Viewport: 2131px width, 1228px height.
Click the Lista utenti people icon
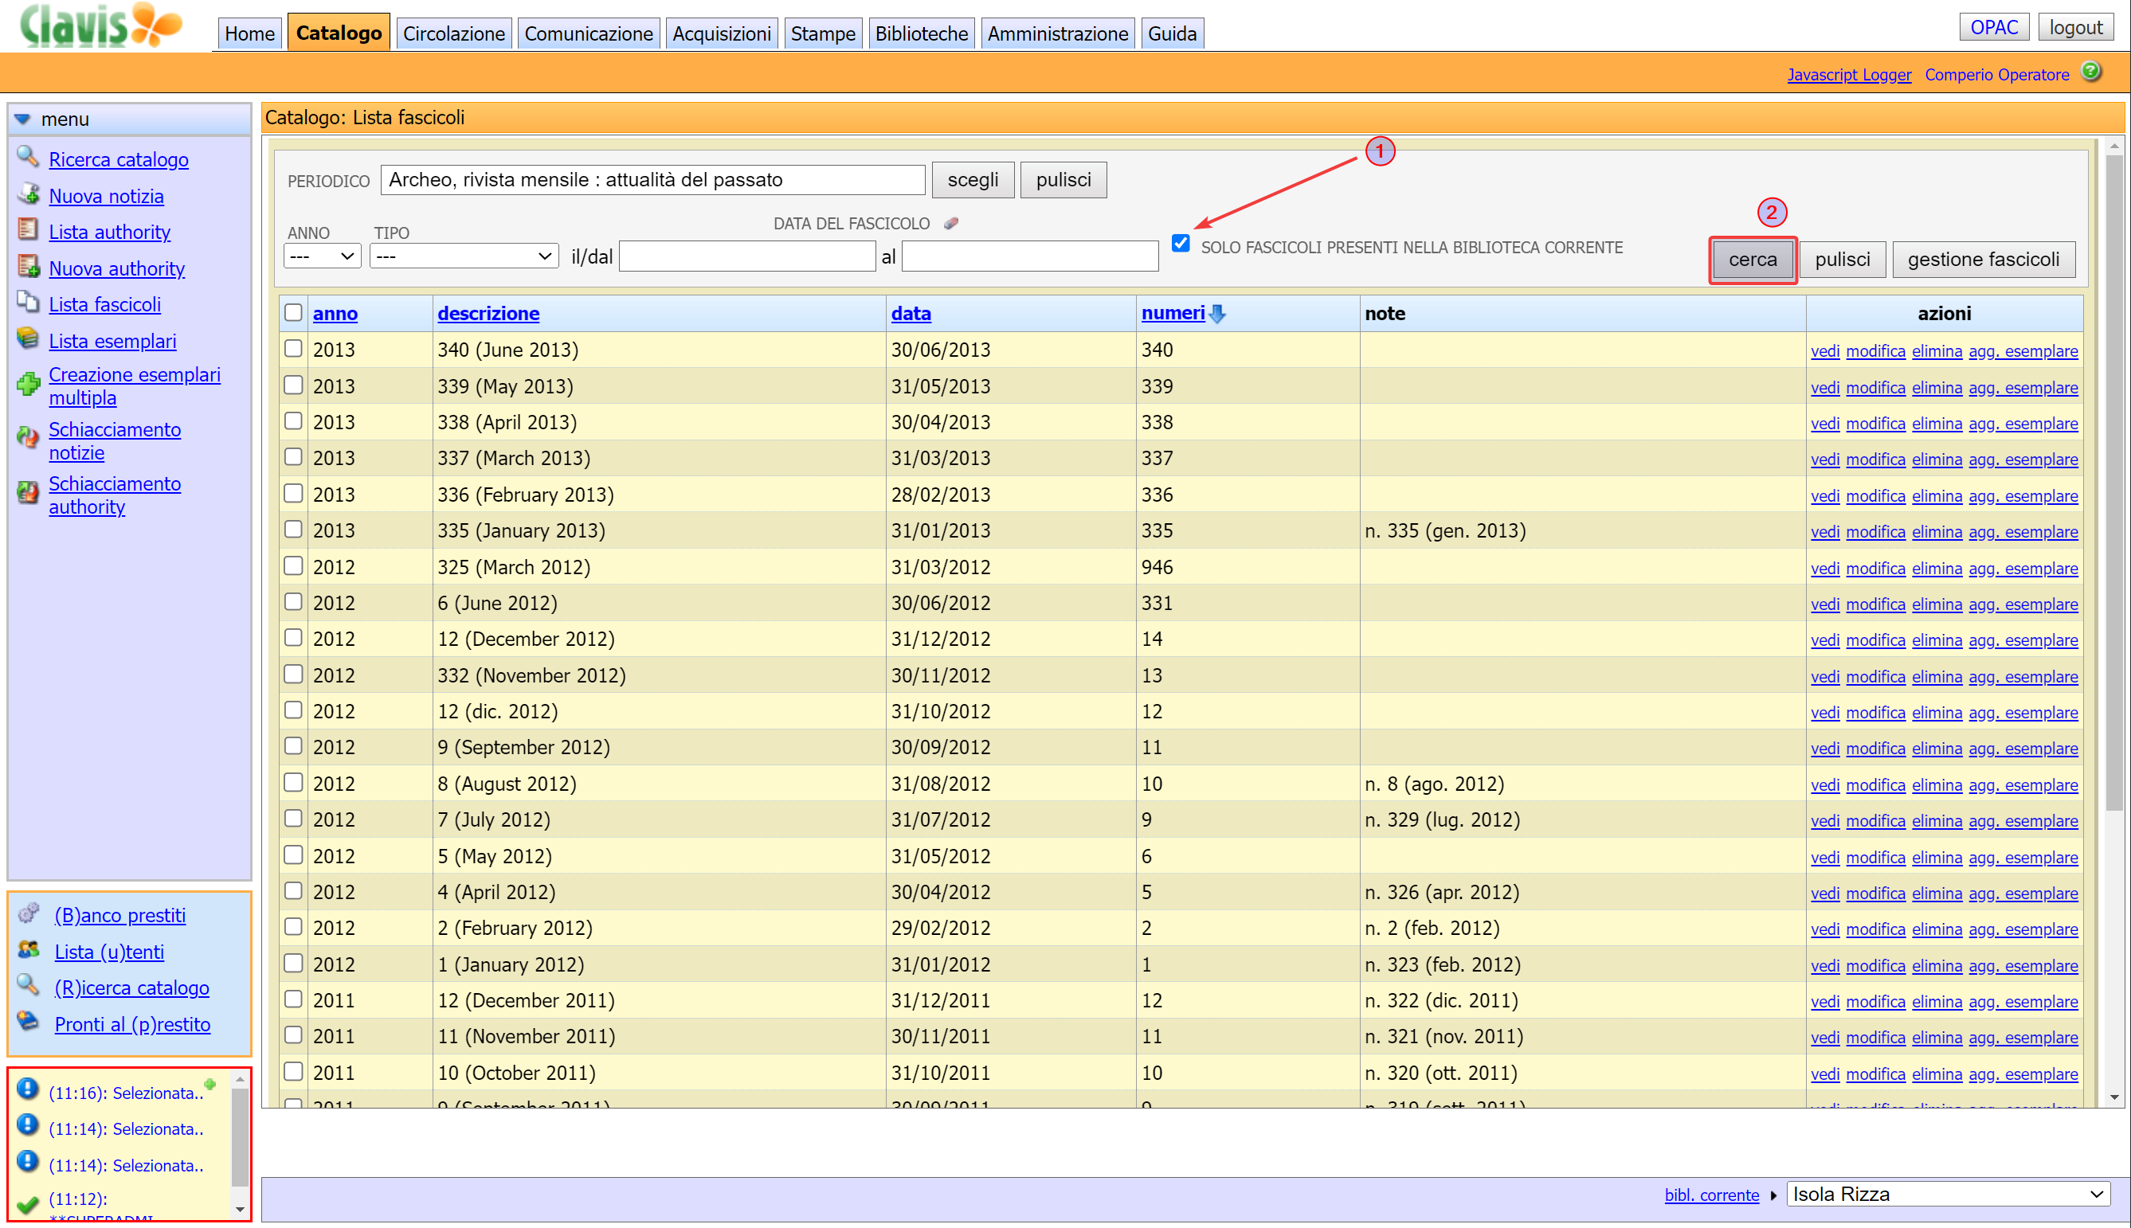[28, 951]
